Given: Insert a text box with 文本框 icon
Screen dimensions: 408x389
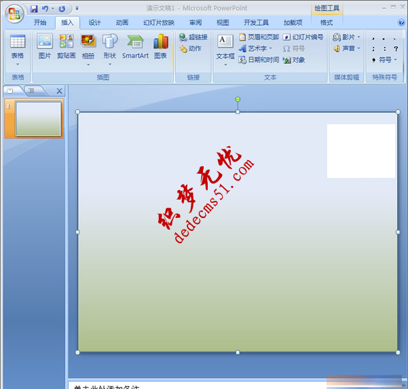Looking at the screenshot, I should coord(225,41).
